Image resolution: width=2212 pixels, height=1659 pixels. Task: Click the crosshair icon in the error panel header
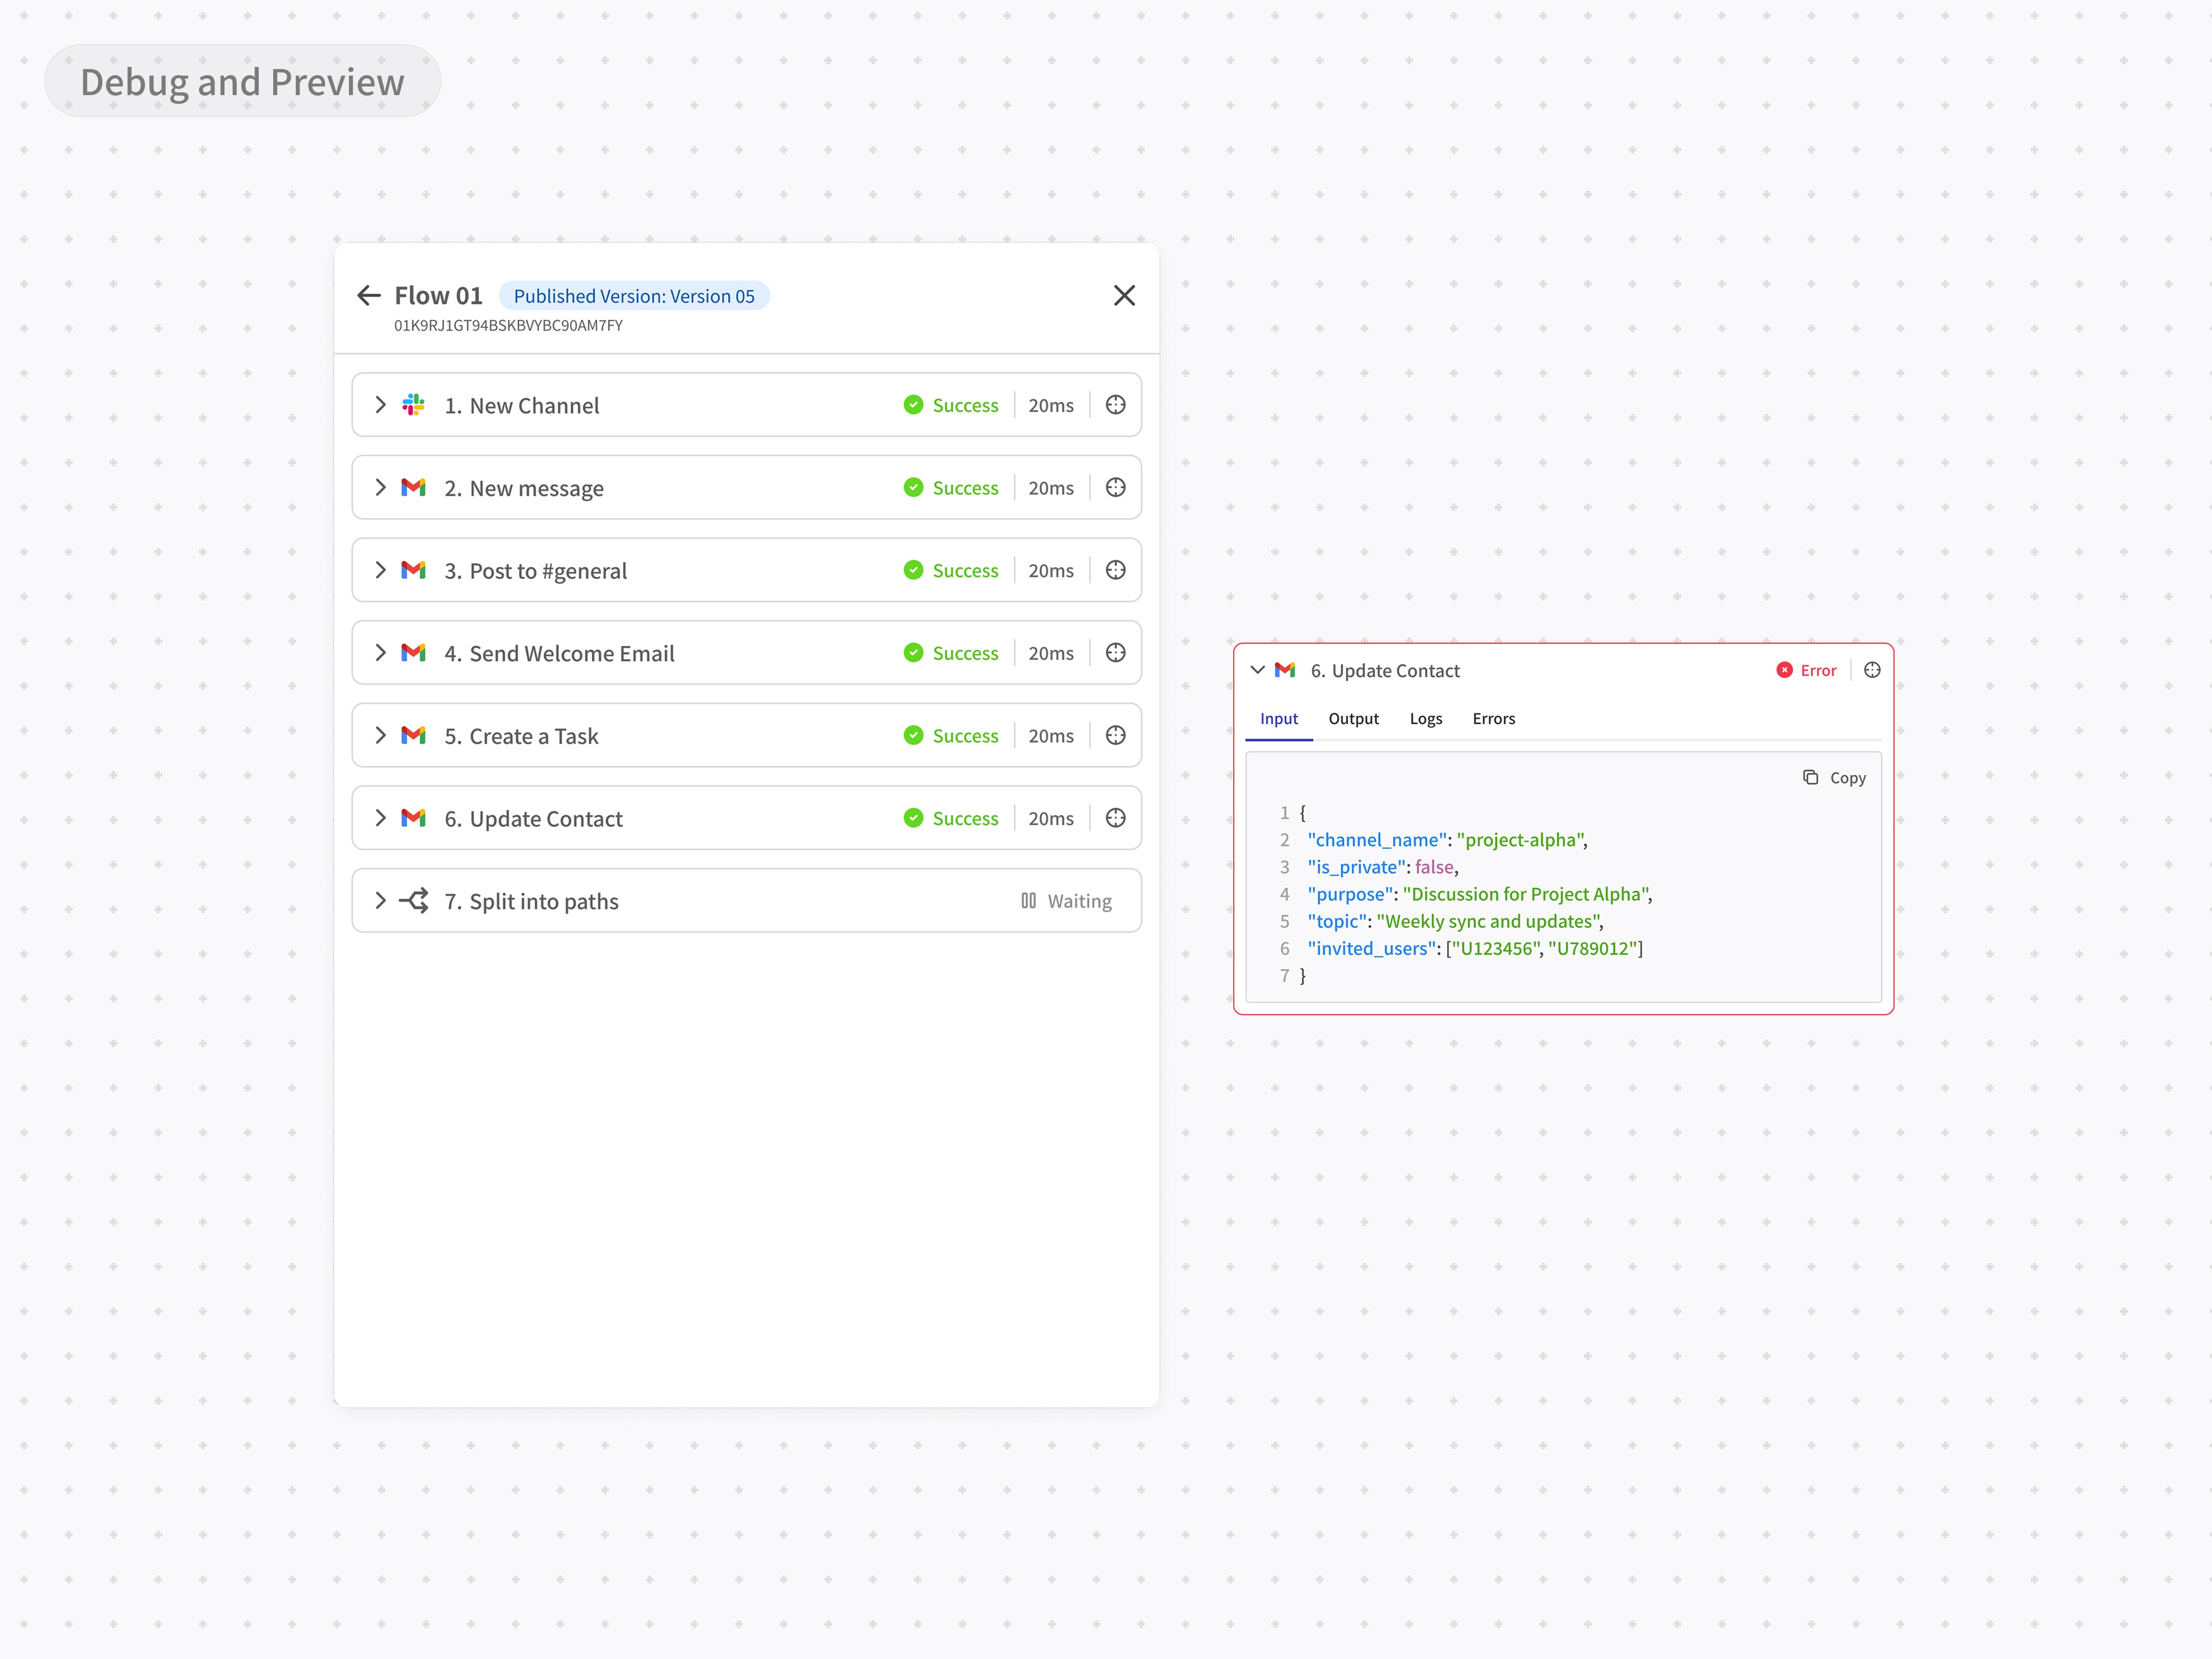pos(1872,670)
